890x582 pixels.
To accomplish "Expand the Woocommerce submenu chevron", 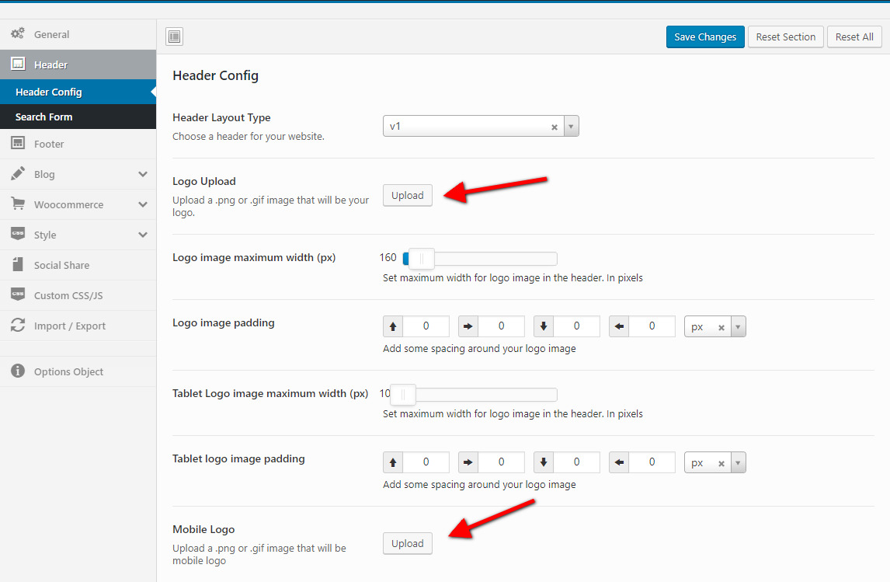I will [x=143, y=204].
